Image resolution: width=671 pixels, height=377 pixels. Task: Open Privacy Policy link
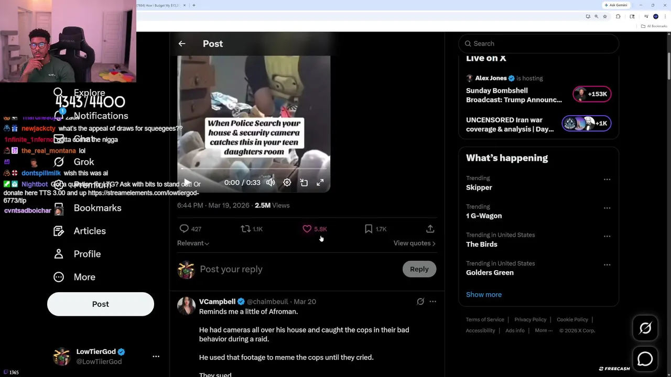(x=531, y=319)
